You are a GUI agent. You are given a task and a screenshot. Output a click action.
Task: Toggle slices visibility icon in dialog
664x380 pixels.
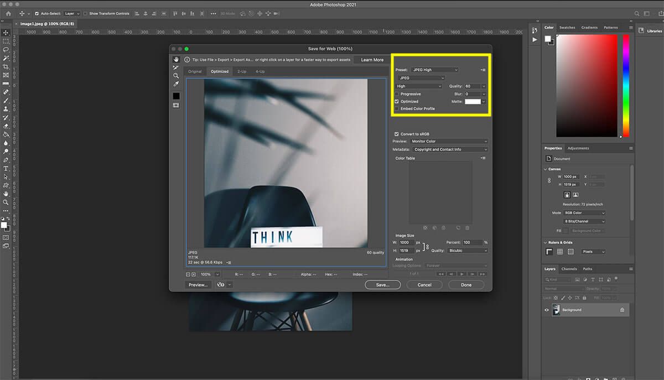(x=176, y=105)
